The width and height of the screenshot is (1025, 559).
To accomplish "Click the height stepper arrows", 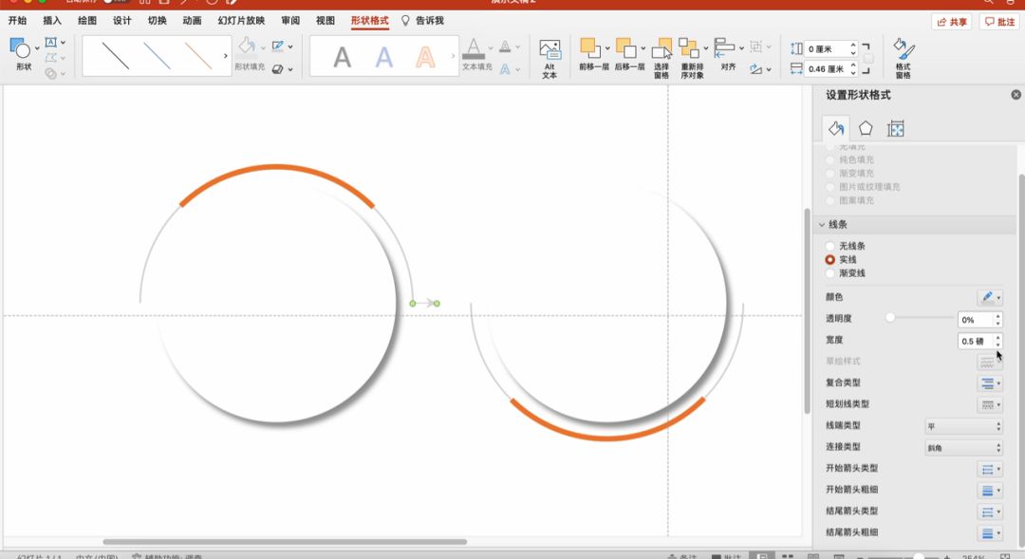I will point(853,49).
